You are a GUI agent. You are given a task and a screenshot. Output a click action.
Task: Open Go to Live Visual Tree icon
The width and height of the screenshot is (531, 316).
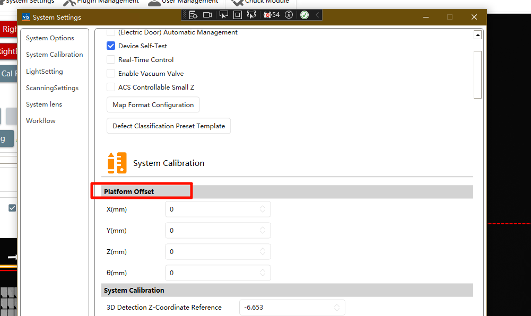point(194,15)
